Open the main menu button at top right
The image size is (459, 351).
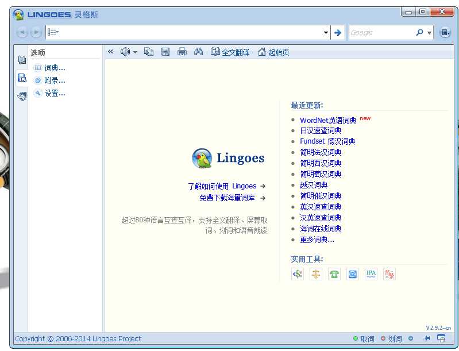click(445, 33)
